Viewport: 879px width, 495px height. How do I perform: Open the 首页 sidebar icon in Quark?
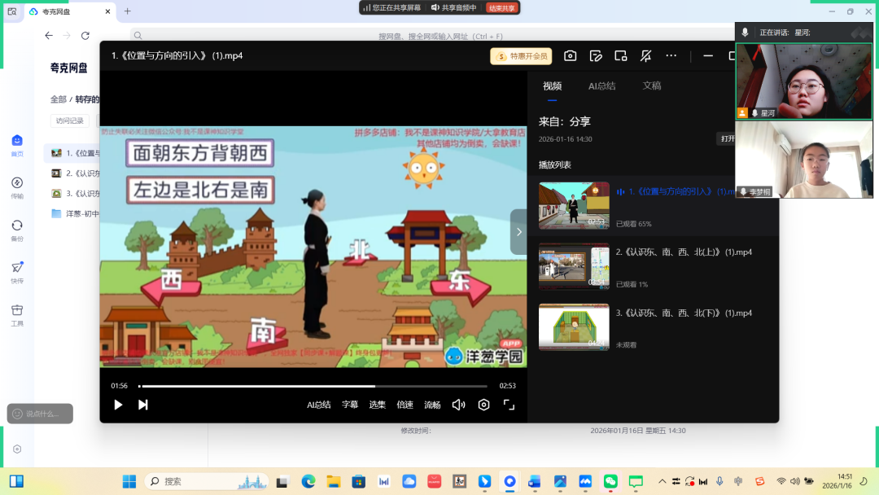tap(17, 145)
